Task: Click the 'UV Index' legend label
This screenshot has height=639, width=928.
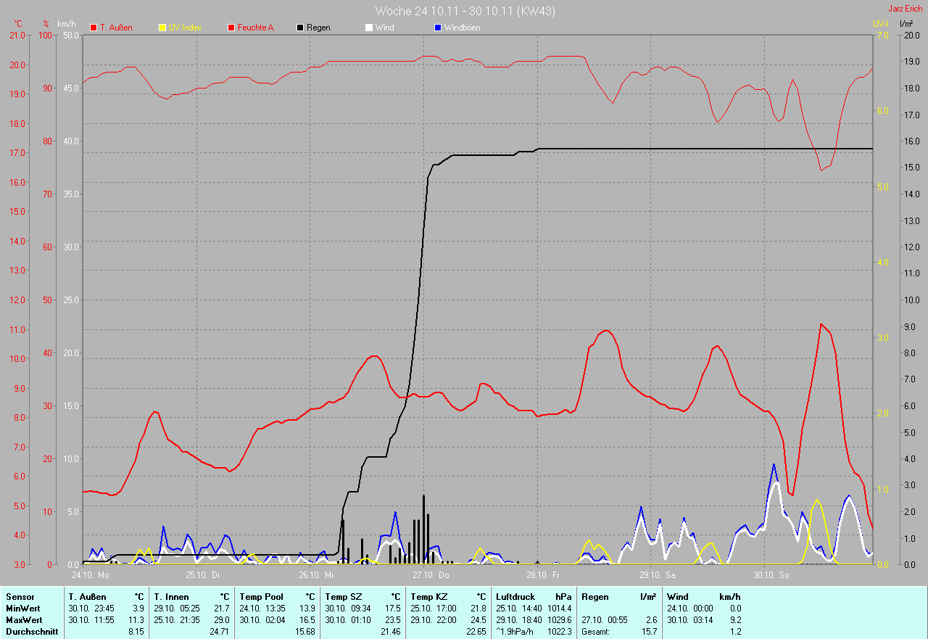Action: pyautogui.click(x=185, y=28)
